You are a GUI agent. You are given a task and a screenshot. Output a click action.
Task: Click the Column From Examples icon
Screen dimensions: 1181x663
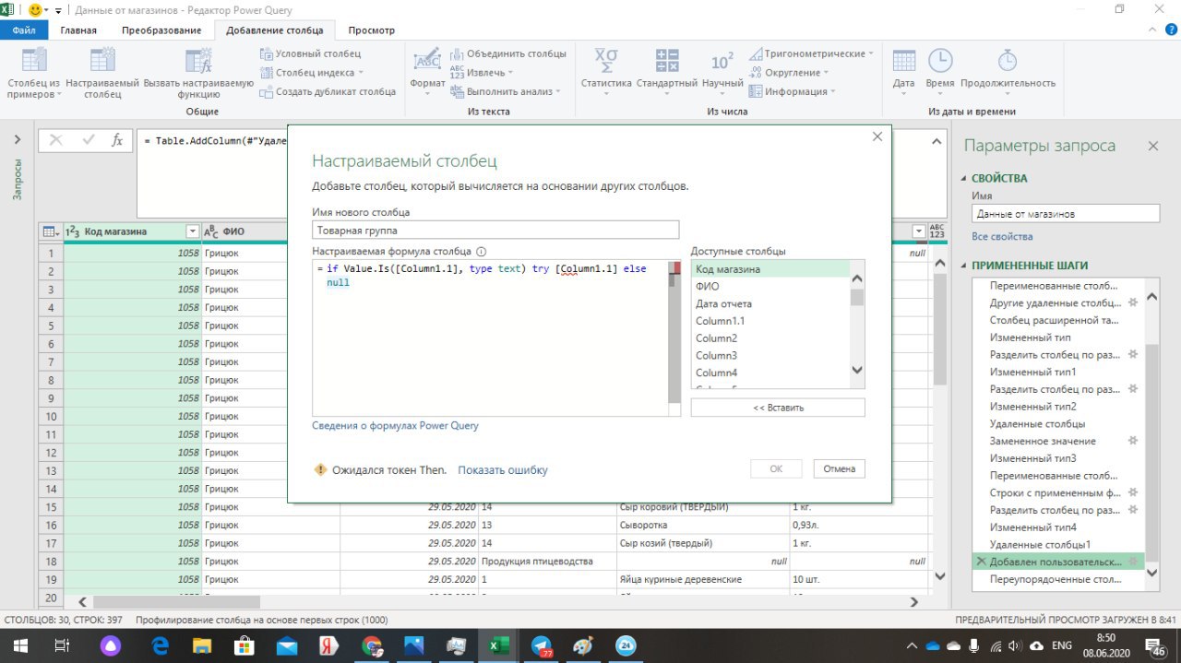34,61
